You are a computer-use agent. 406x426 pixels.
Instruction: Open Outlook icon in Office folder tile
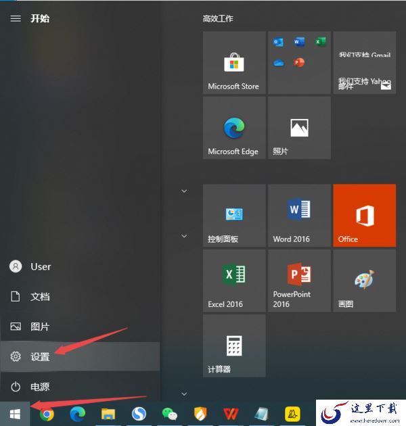click(x=278, y=42)
